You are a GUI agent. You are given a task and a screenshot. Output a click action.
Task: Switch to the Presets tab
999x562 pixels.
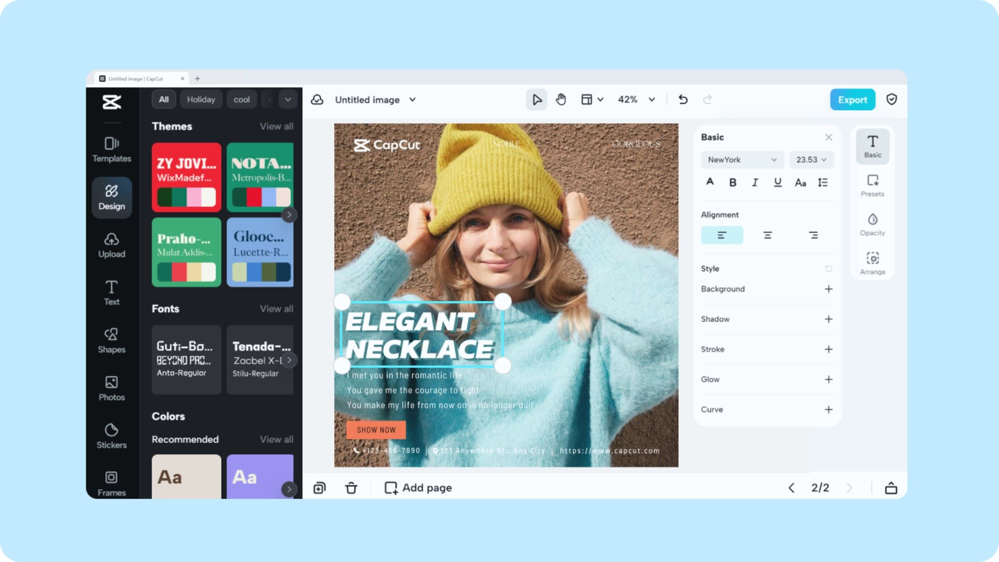[872, 184]
